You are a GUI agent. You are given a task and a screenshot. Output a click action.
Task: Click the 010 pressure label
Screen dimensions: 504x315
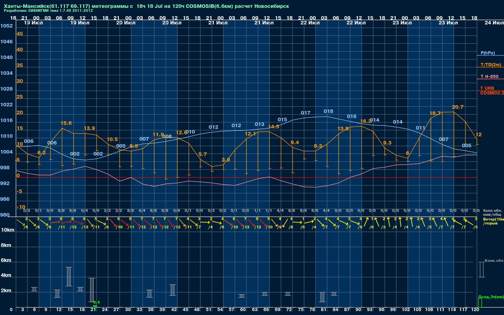coord(190,132)
